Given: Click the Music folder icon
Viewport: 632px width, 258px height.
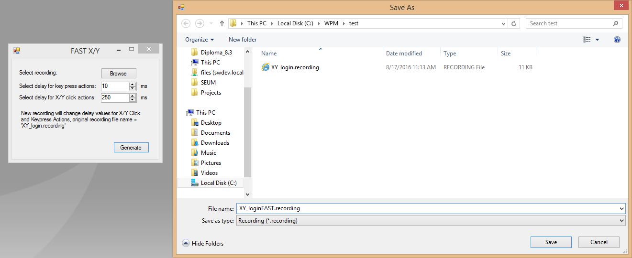Looking at the screenshot, I should (195, 153).
